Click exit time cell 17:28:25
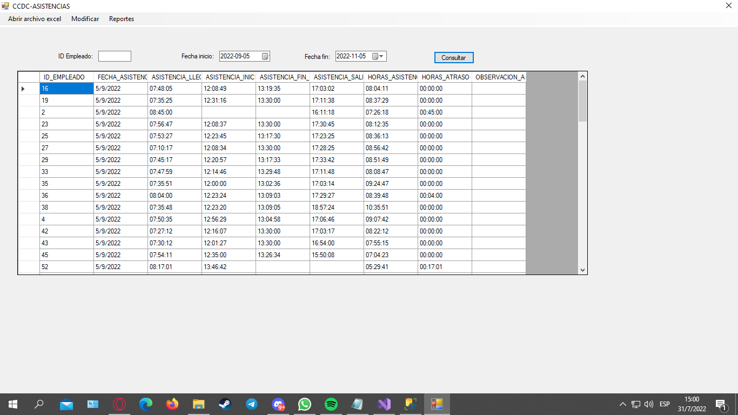Viewport: 738px width, 415px height. click(x=337, y=148)
